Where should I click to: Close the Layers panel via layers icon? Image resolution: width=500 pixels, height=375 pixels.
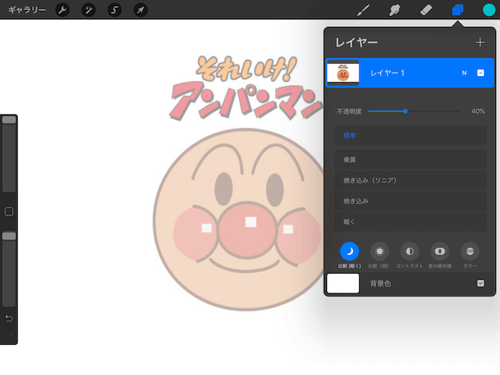coord(458,10)
